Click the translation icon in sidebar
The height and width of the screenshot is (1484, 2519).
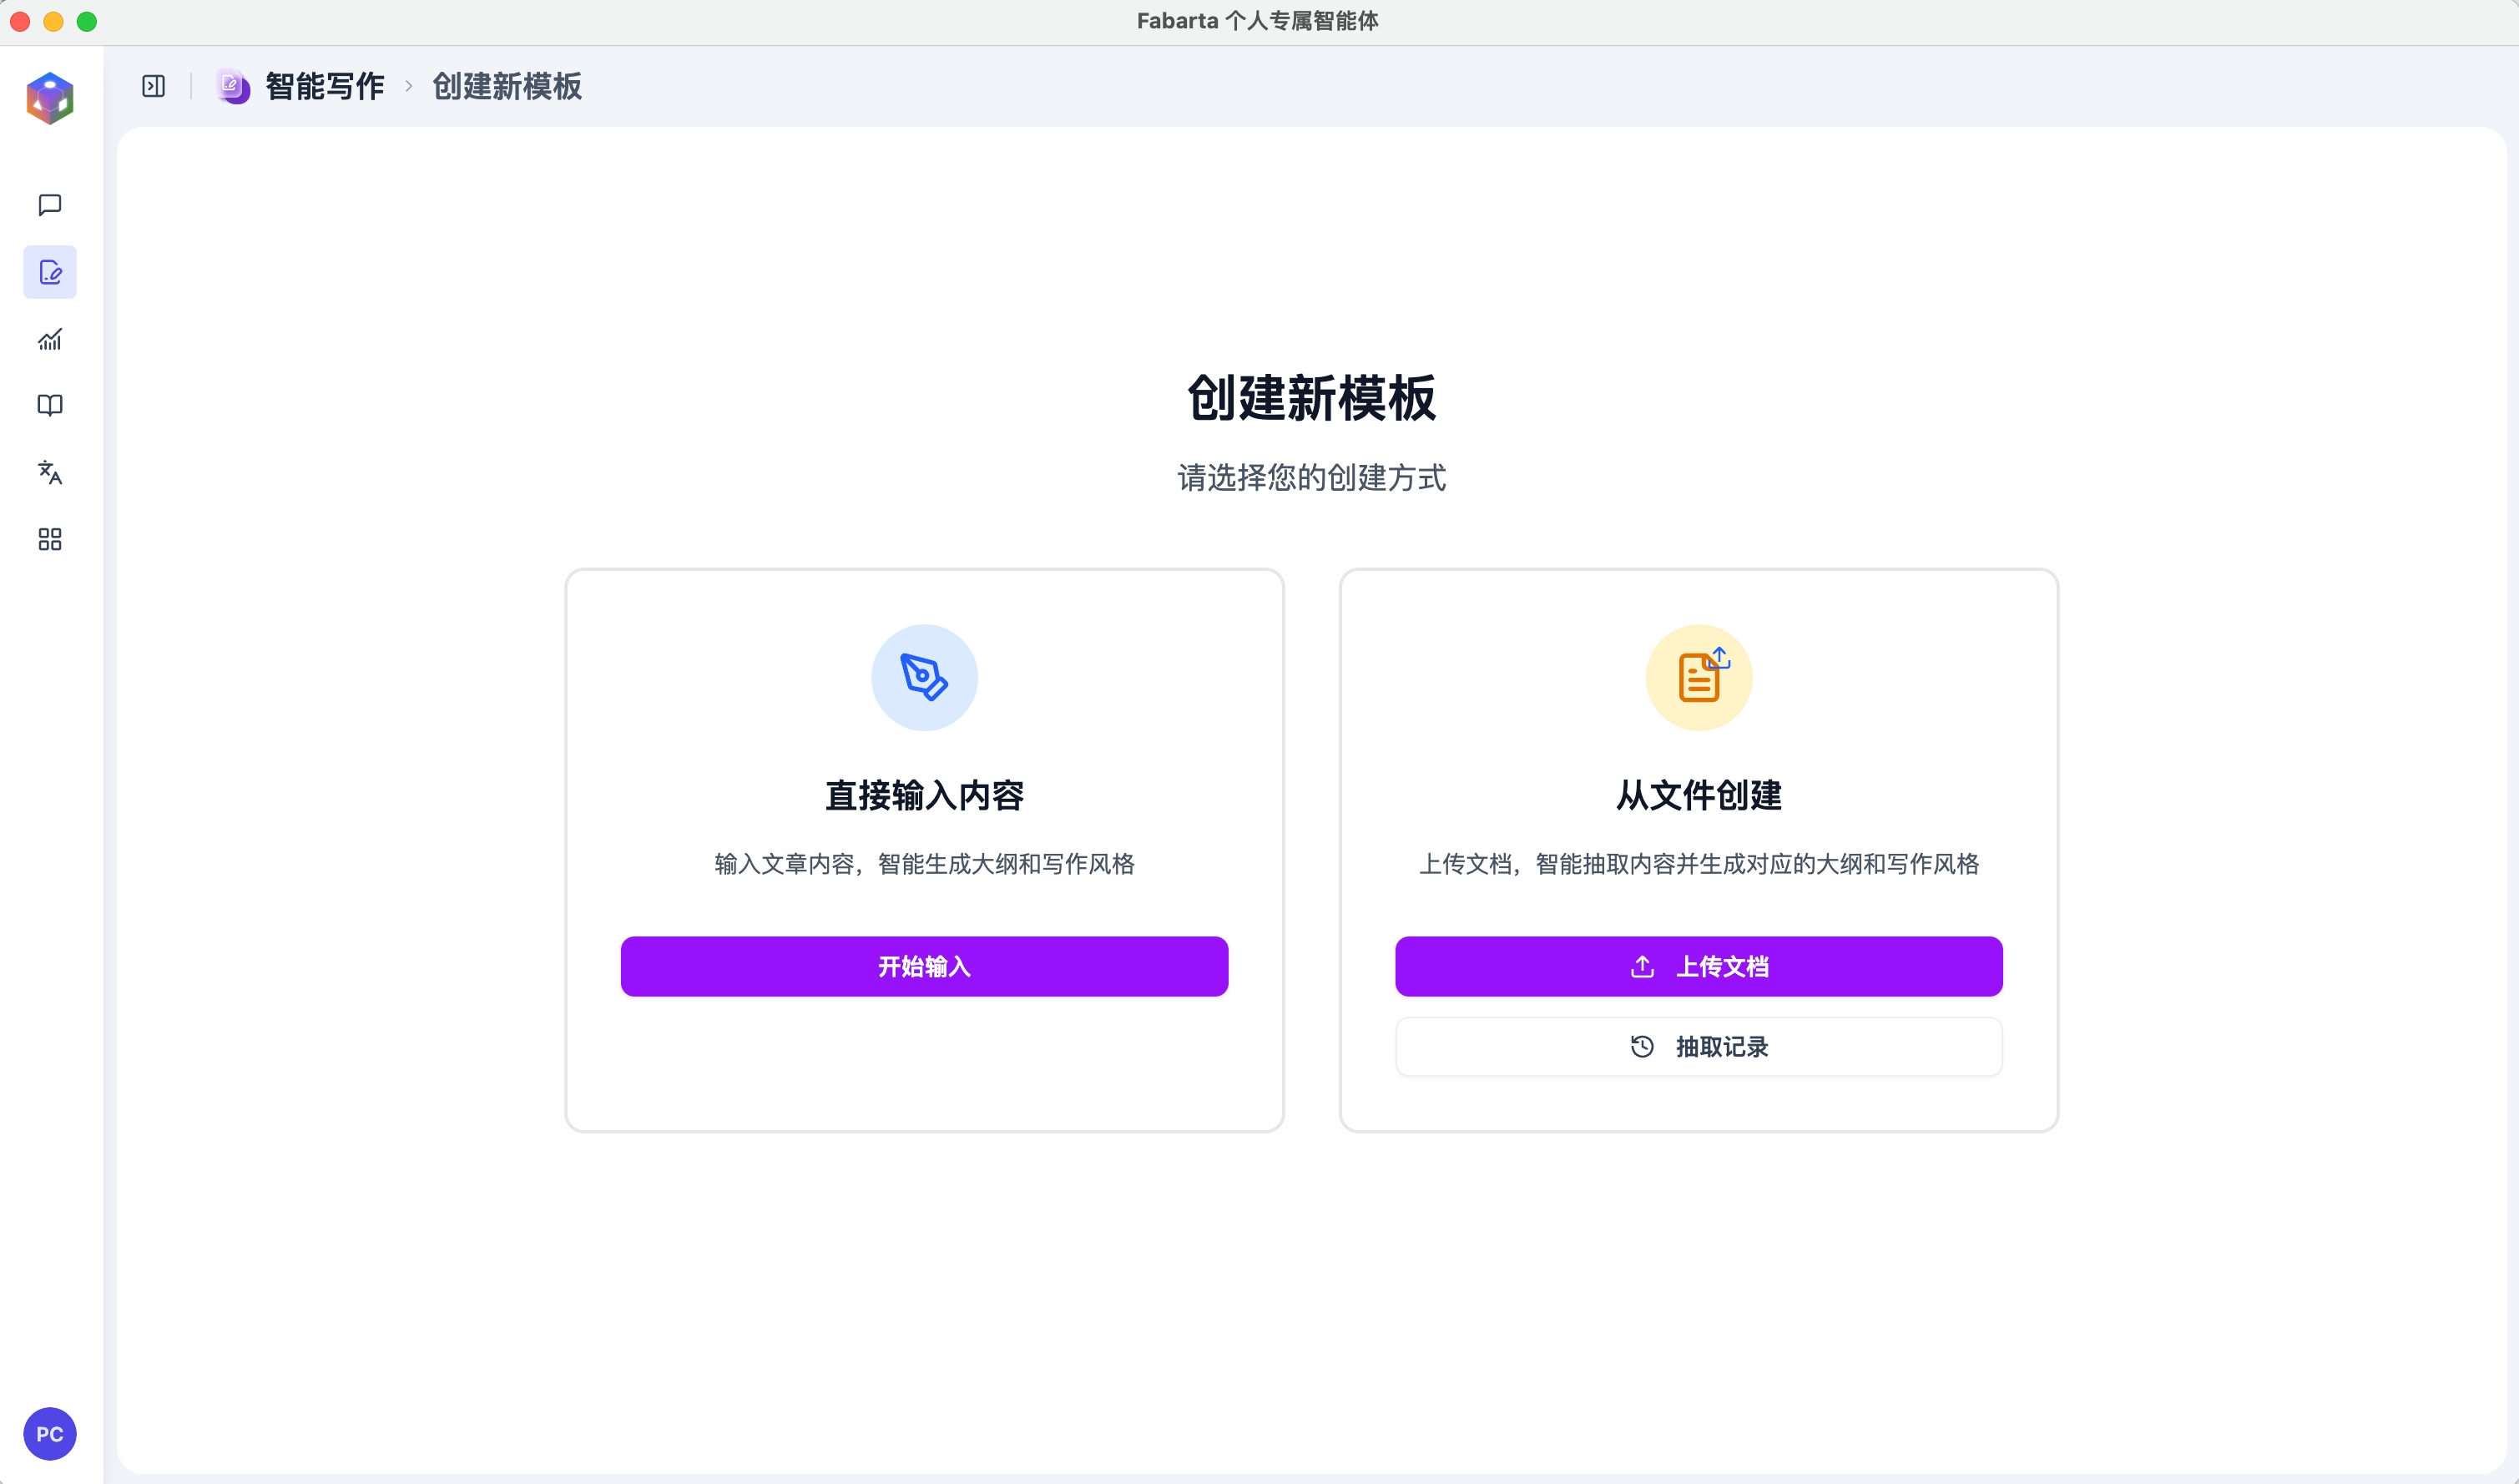(x=50, y=472)
